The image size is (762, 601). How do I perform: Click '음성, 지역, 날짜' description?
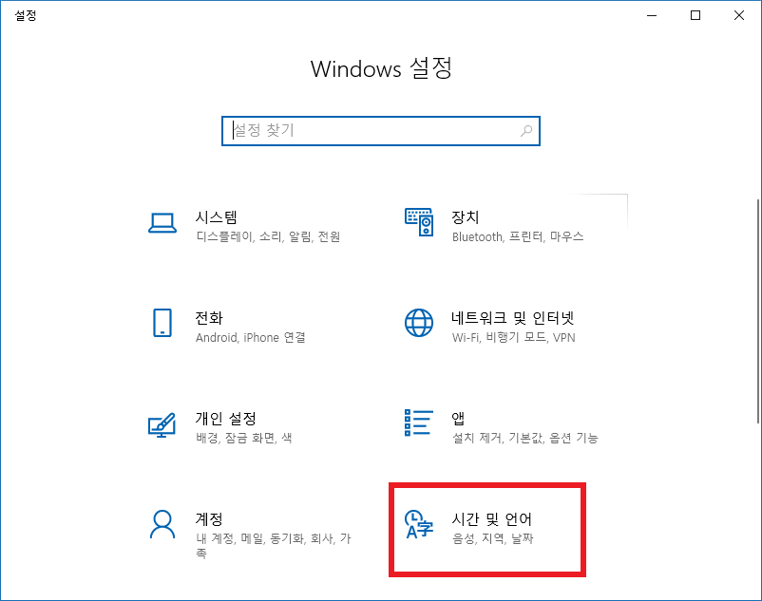click(x=493, y=538)
